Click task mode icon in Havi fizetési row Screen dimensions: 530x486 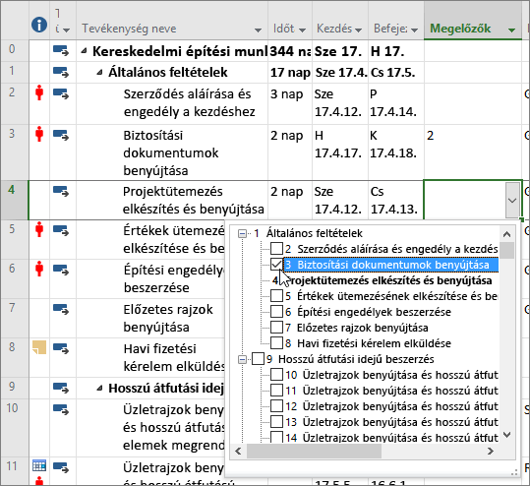tap(61, 348)
